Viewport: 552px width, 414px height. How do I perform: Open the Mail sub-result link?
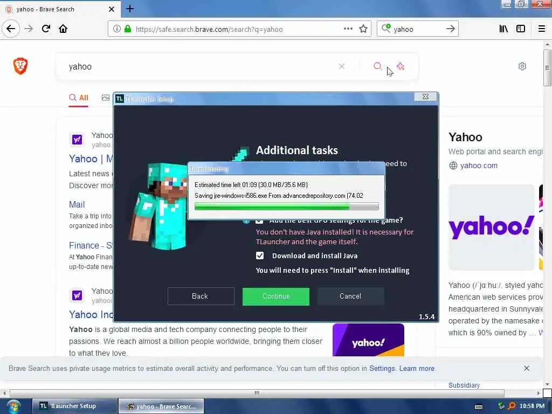pos(77,204)
